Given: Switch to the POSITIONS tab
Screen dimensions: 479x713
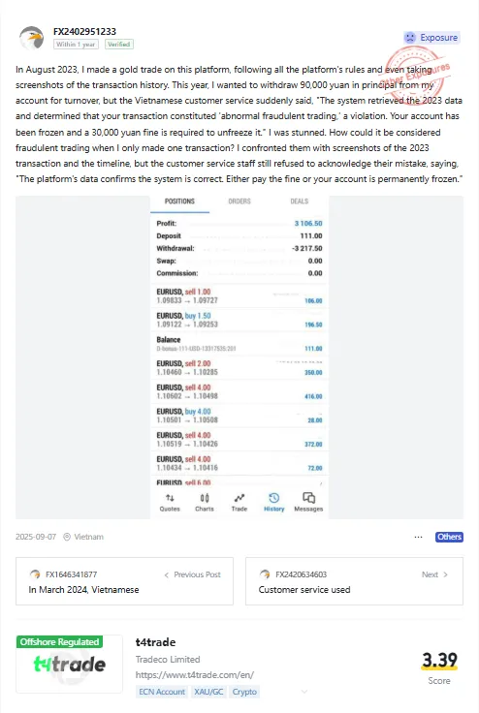Looking at the screenshot, I should [179, 201].
